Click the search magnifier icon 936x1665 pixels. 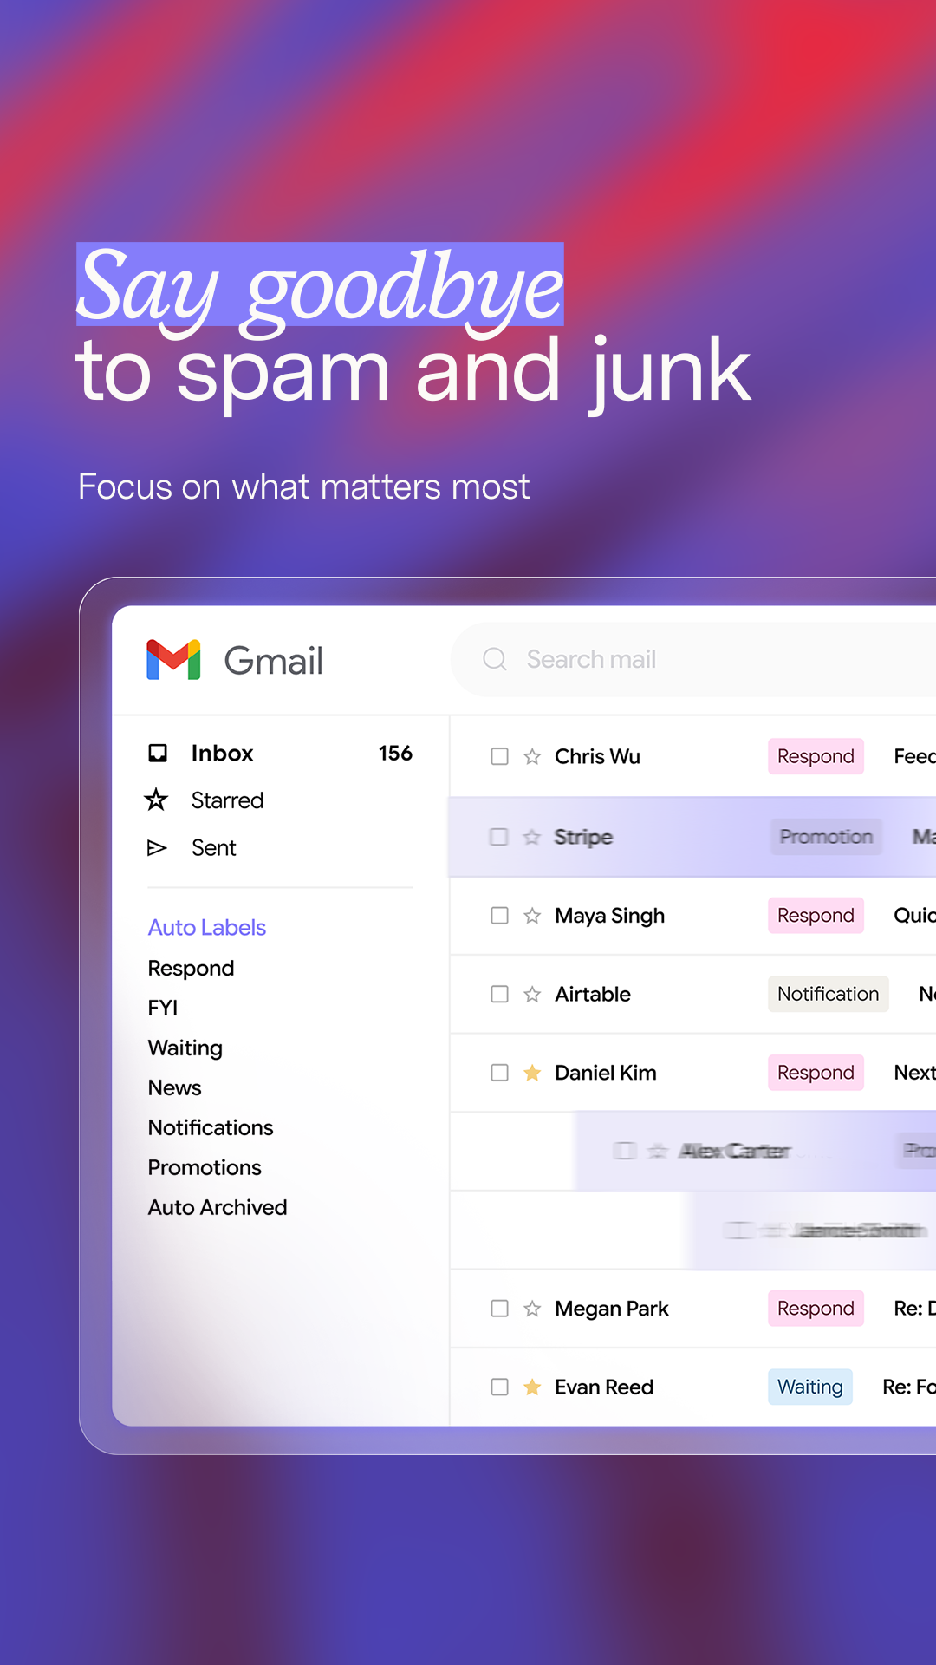495,659
